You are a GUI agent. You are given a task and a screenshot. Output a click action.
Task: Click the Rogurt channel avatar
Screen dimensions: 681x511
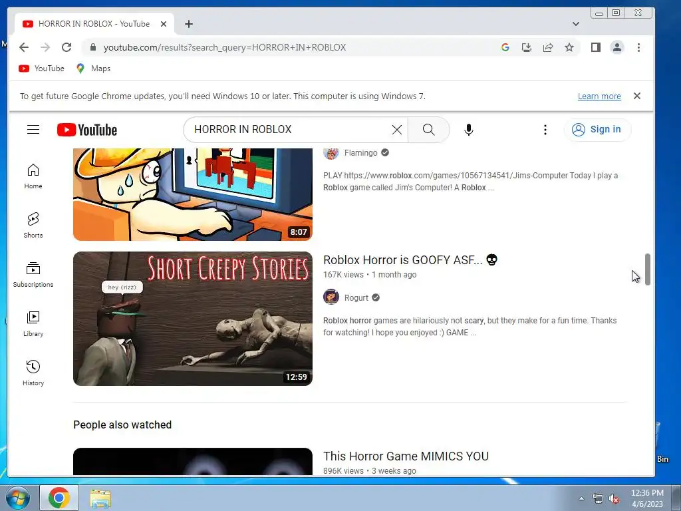tap(331, 297)
